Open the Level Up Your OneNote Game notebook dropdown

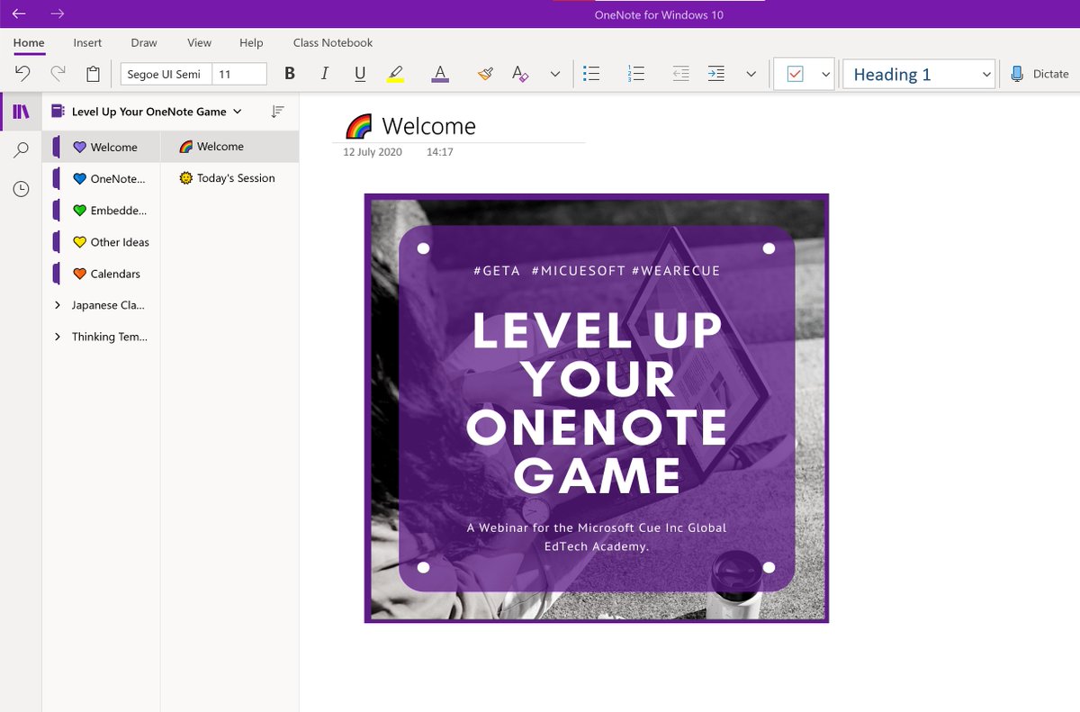[147, 112]
